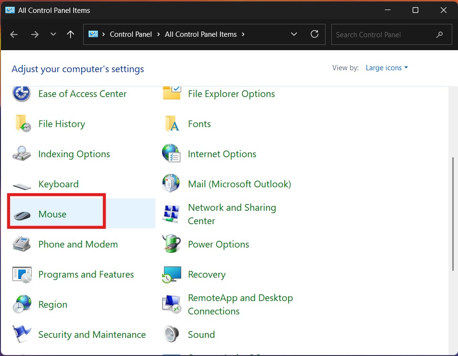This screenshot has height=356, width=458.
Task: Open the Sound speaker icon
Action: [x=171, y=334]
